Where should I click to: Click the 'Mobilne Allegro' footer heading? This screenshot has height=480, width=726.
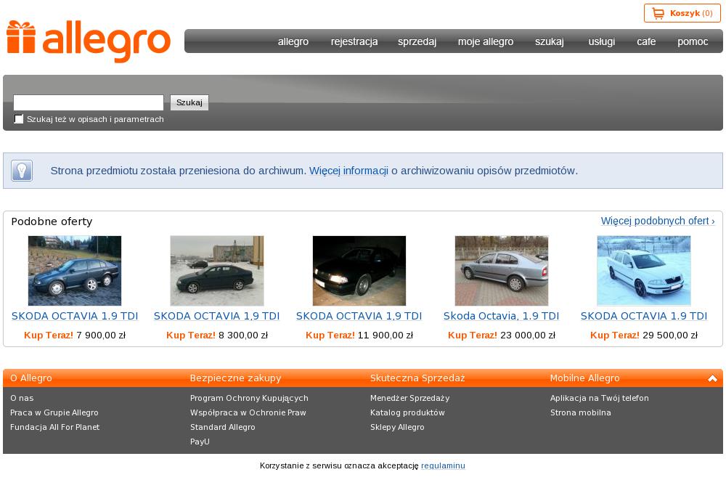tap(584, 378)
